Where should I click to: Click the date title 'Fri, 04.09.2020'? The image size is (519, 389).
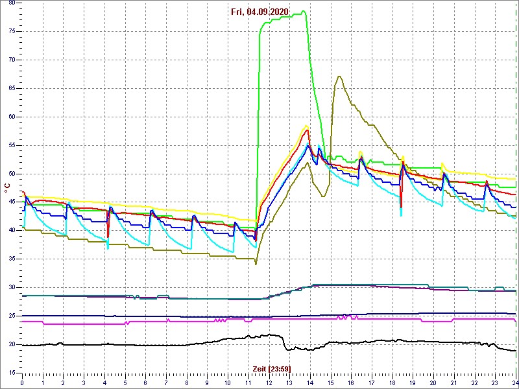[260, 12]
